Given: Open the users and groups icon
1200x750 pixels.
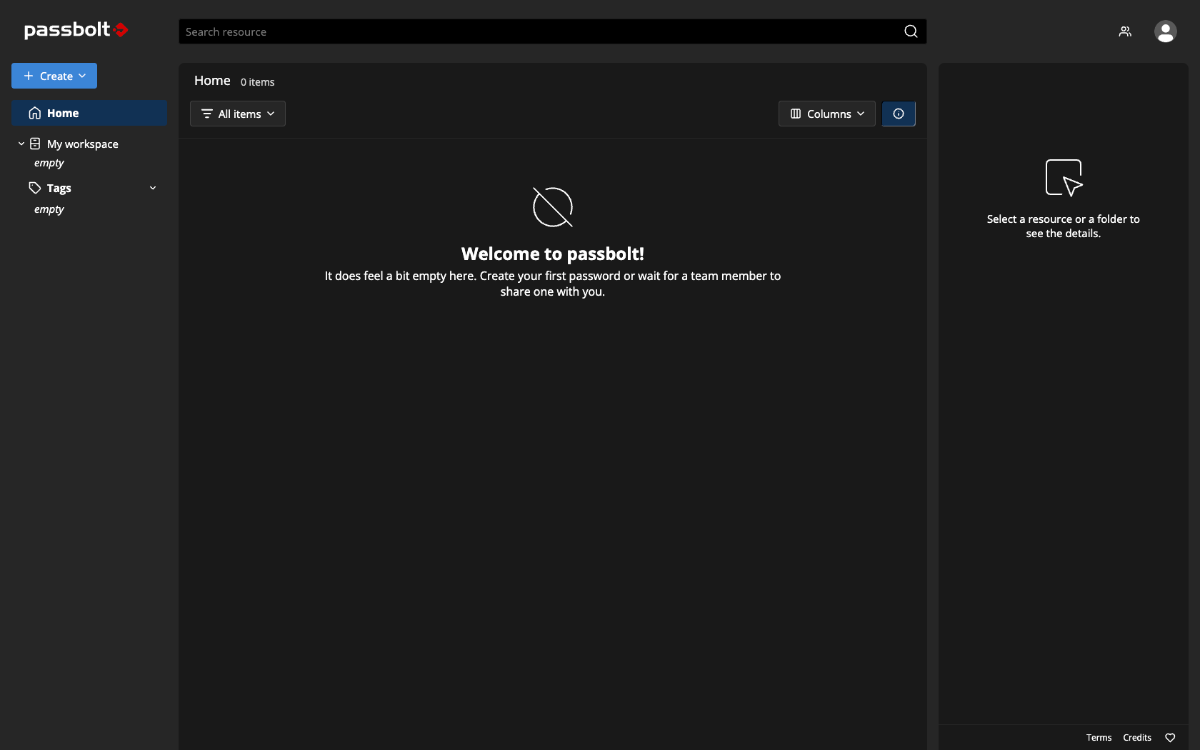Looking at the screenshot, I should (1125, 31).
